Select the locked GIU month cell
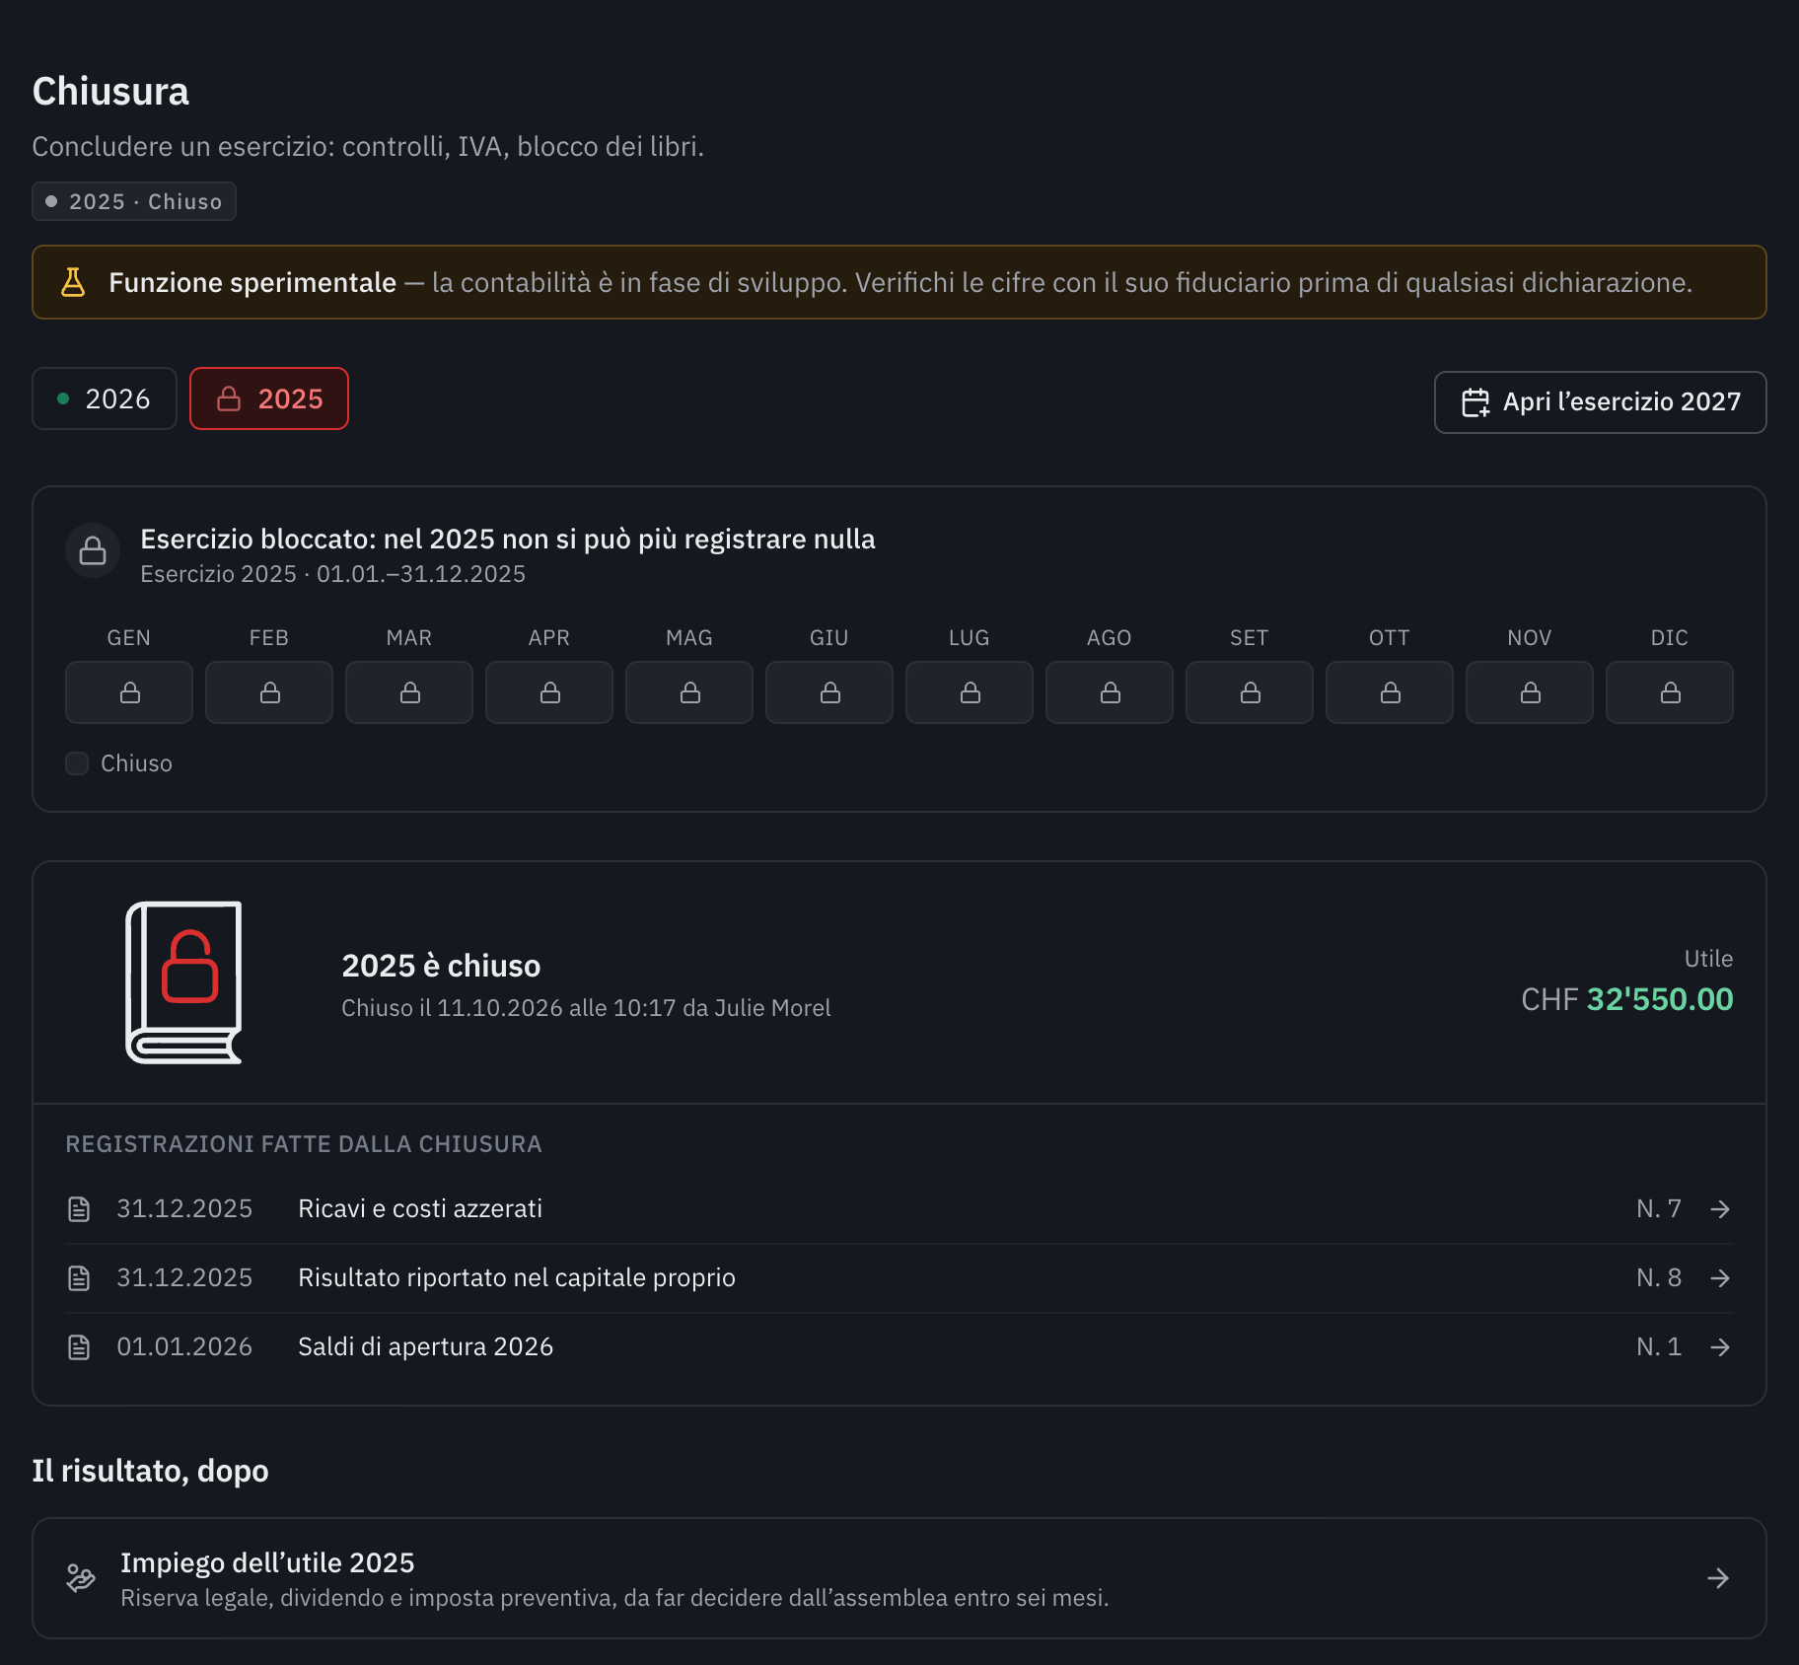Viewport: 1799px width, 1665px height. pyautogui.click(x=829, y=692)
